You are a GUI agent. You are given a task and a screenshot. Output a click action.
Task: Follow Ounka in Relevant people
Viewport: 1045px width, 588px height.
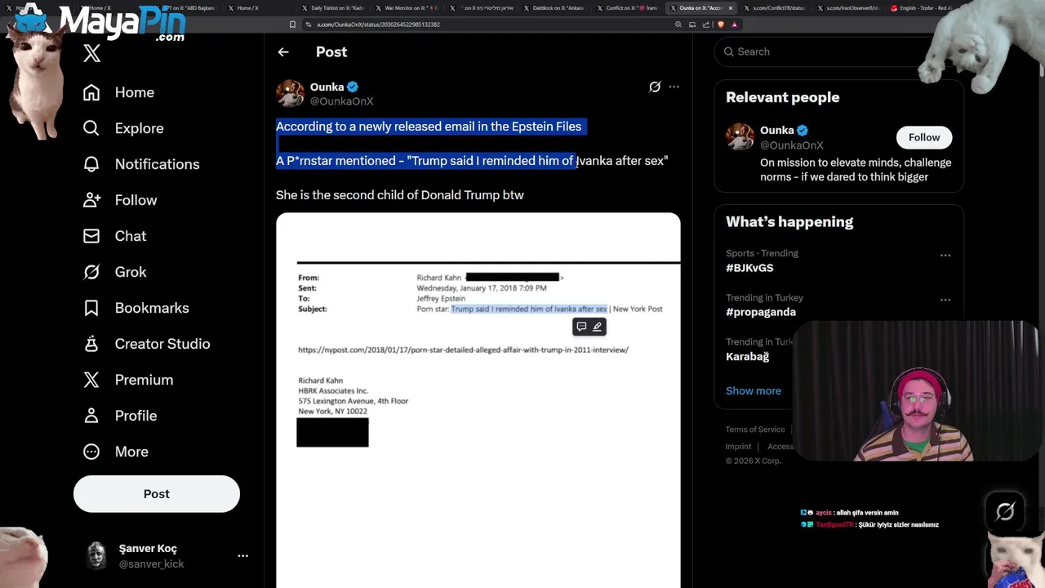coord(924,137)
